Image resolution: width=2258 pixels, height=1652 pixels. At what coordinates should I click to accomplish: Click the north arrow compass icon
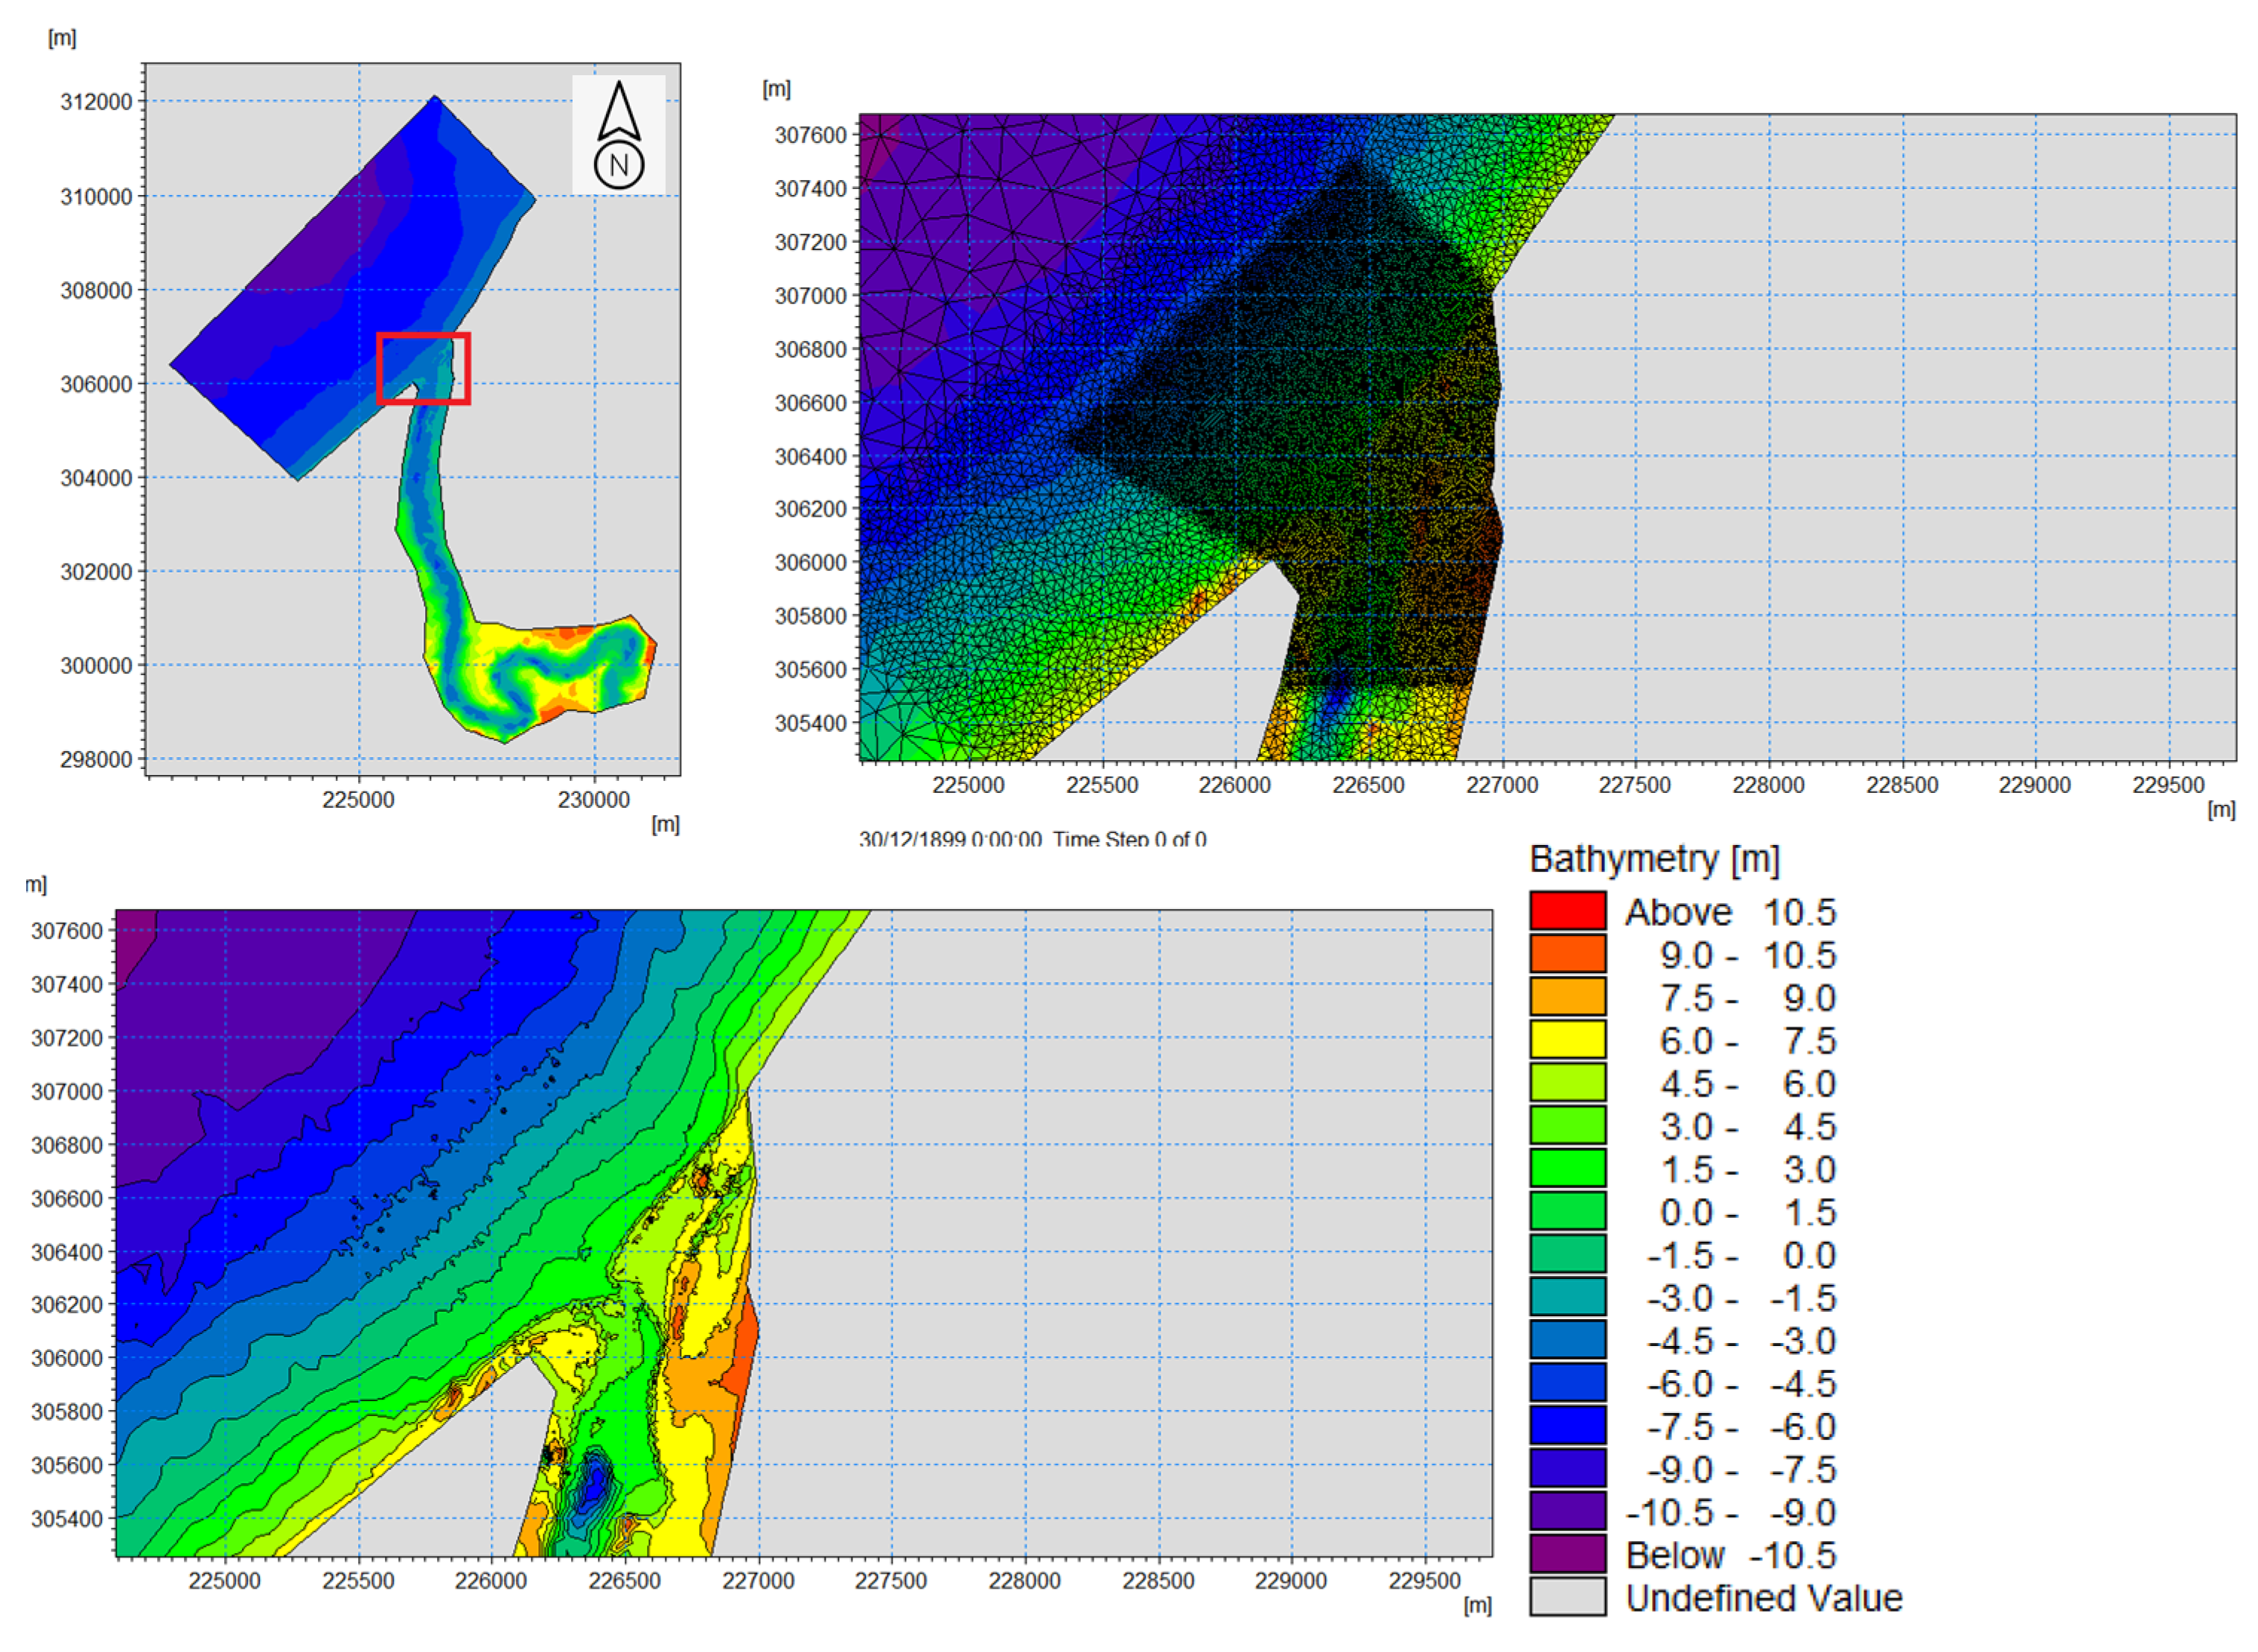click(x=619, y=135)
